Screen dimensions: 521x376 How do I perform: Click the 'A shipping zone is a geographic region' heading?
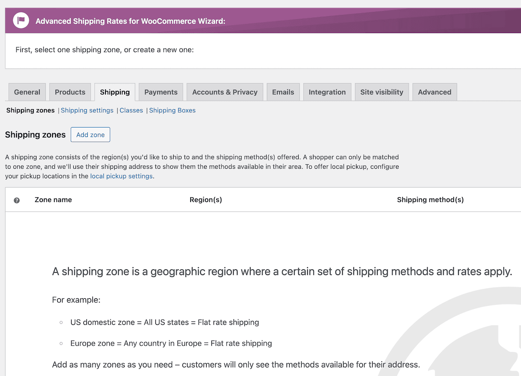pos(282,272)
